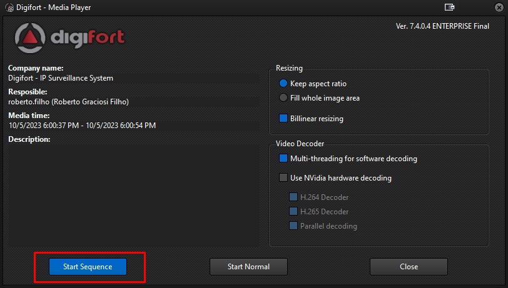Click the 'Description:' label

(x=29, y=139)
